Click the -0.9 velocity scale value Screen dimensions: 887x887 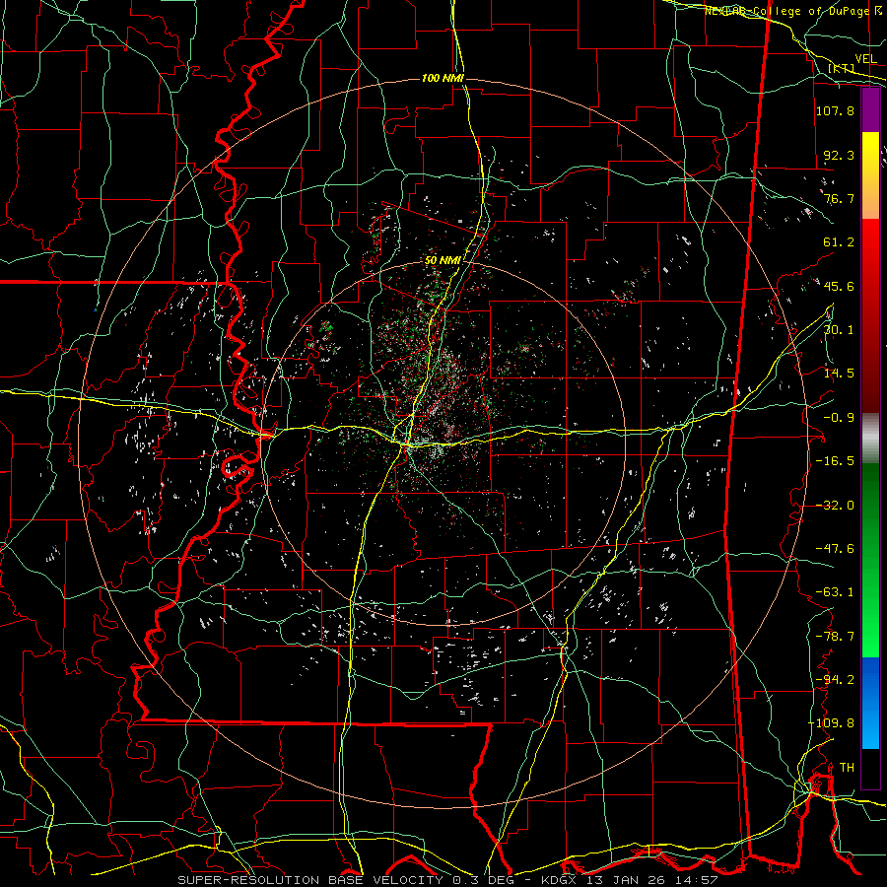click(x=839, y=418)
